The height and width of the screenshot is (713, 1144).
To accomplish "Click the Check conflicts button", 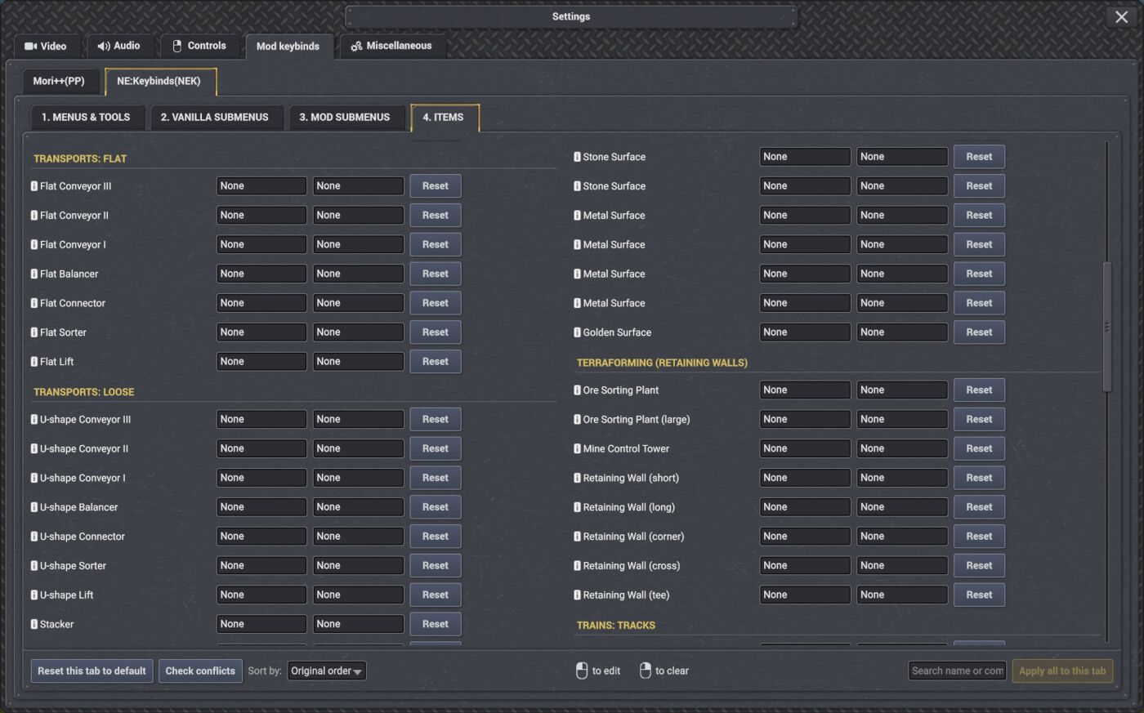I will point(200,671).
